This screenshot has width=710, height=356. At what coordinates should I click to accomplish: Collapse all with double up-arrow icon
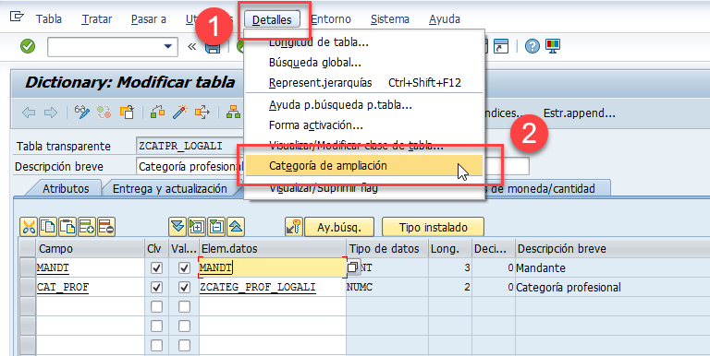point(236,227)
